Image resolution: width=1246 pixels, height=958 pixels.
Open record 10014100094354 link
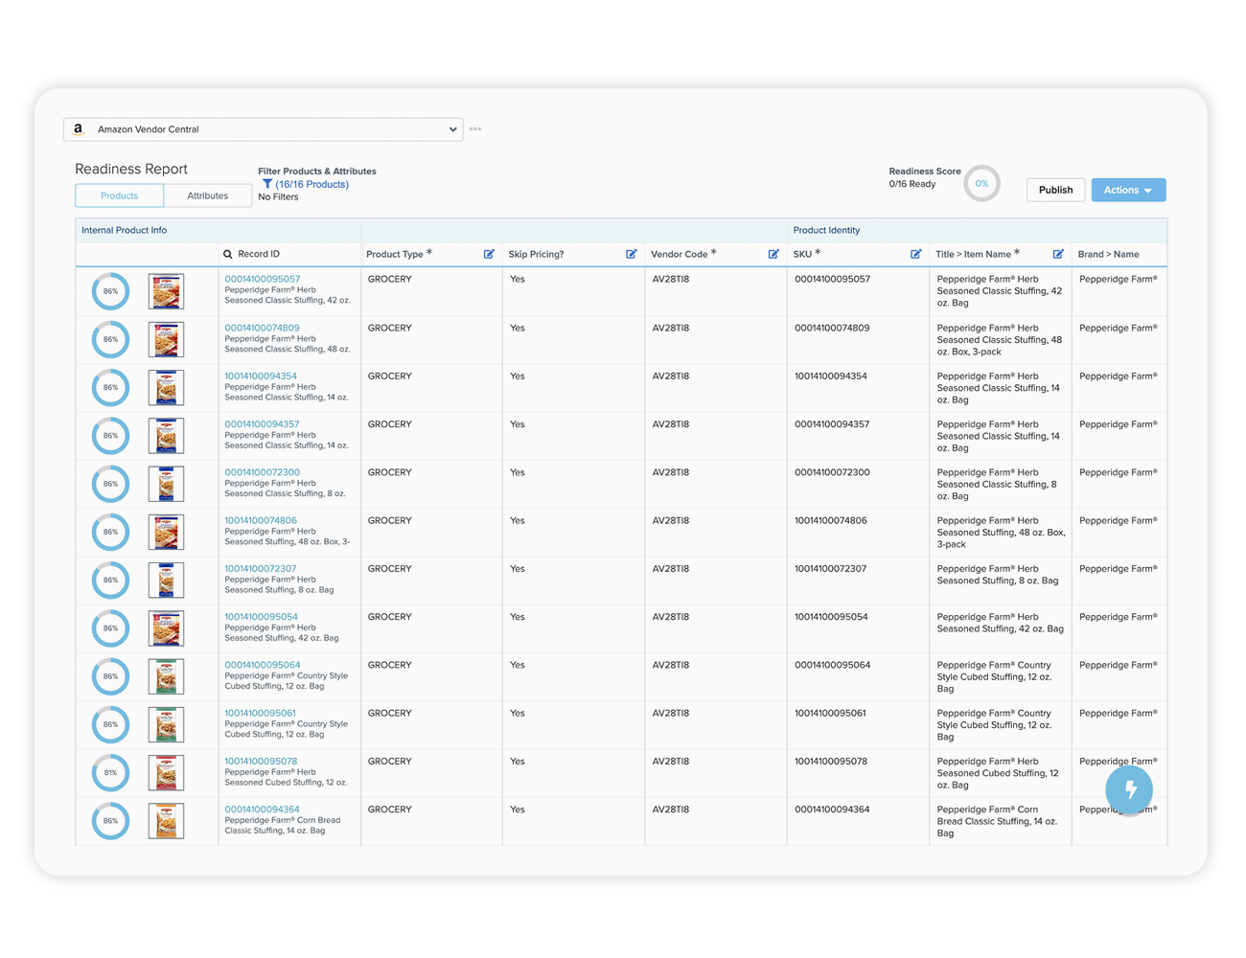261,376
